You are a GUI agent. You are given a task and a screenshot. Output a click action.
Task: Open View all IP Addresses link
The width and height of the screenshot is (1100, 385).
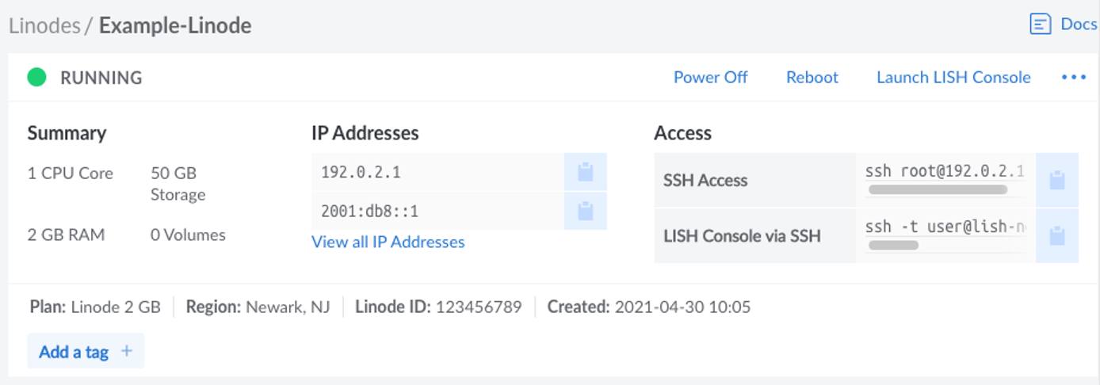(388, 242)
